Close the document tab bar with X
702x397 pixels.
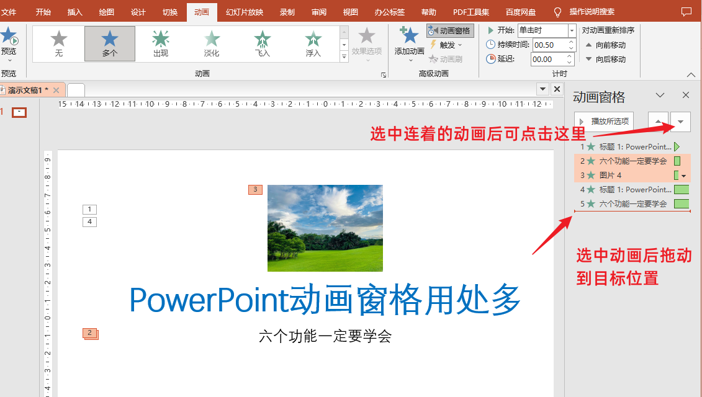[557, 89]
